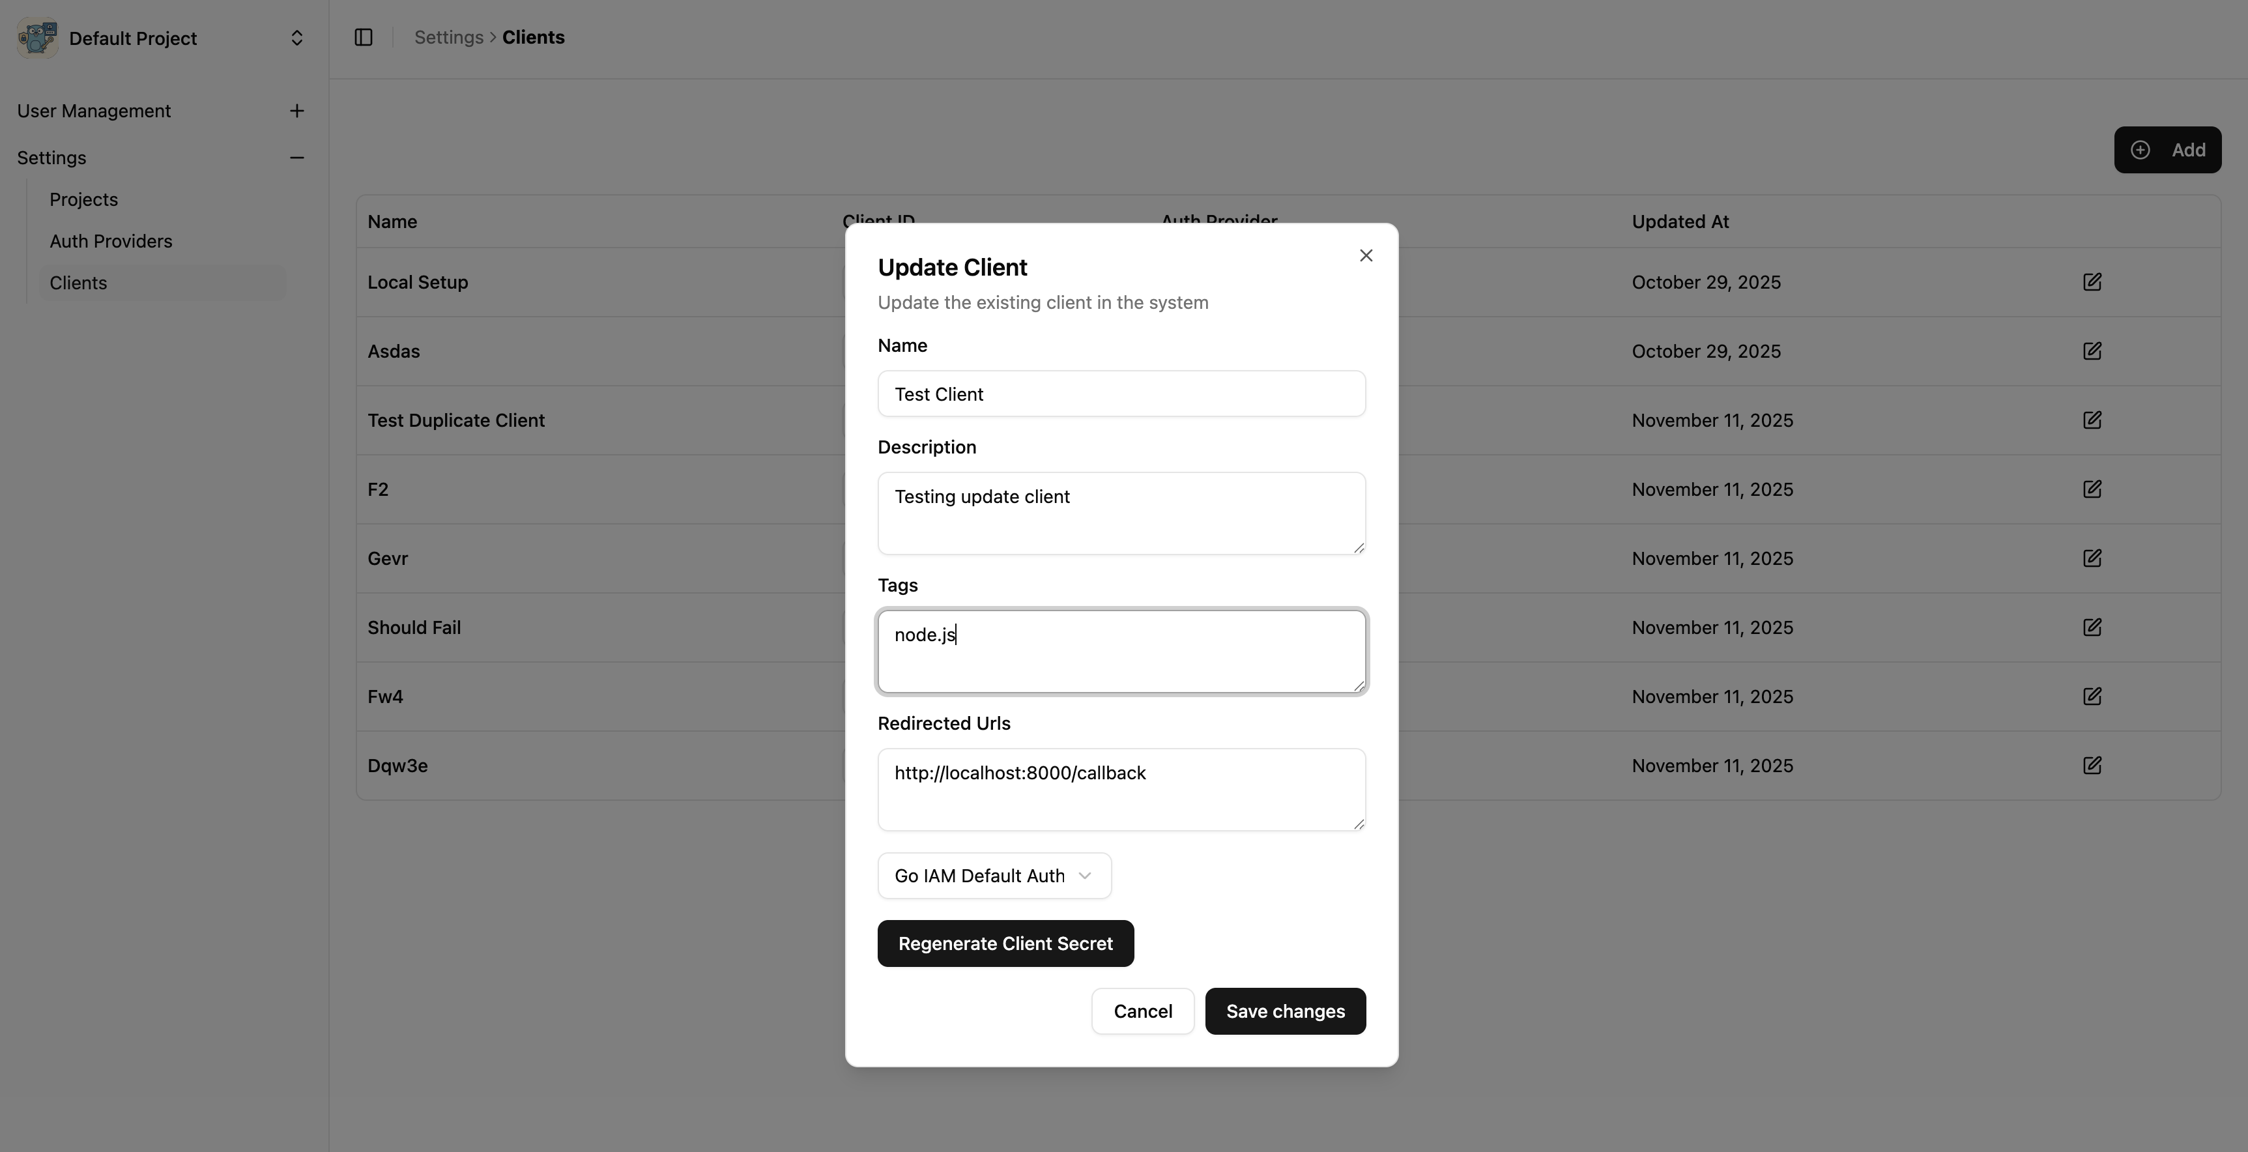Image resolution: width=2248 pixels, height=1152 pixels.
Task: Edit the F2 client pencil icon
Action: coord(2093,489)
